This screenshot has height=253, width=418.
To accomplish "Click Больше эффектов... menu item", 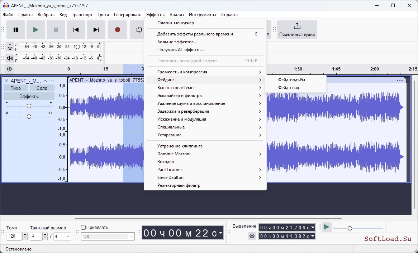I will (x=205, y=42).
